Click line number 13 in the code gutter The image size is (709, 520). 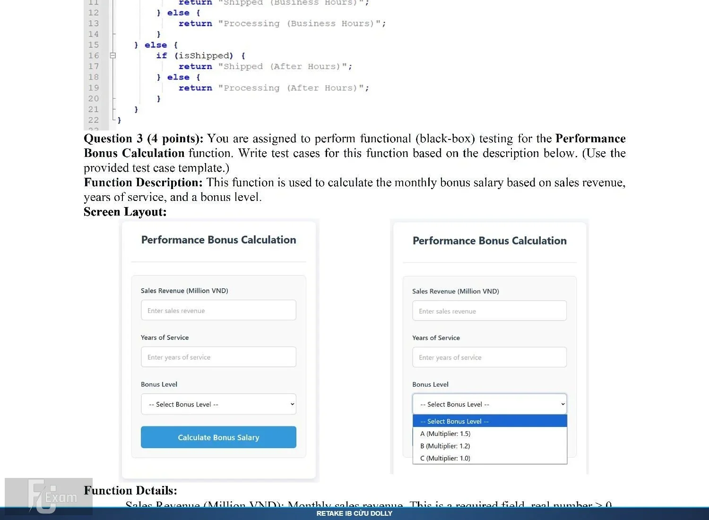(x=94, y=24)
